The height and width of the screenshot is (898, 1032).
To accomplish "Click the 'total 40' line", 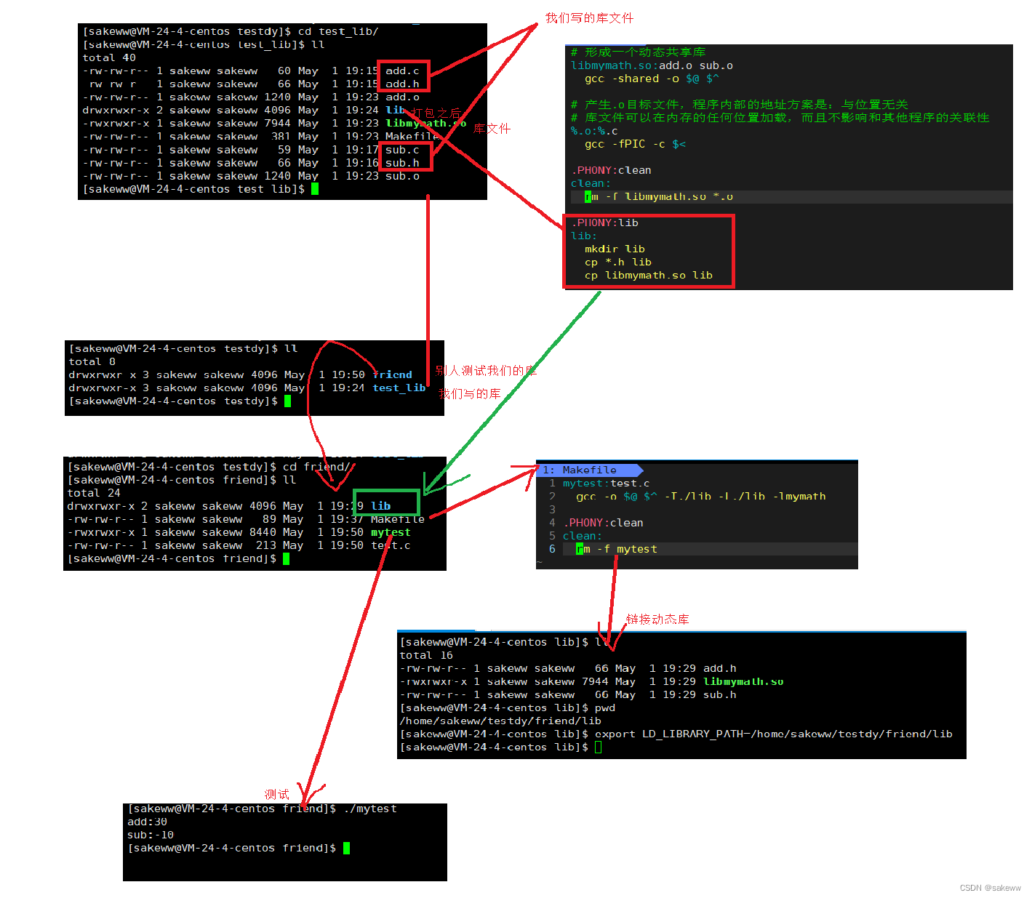I will [109, 57].
